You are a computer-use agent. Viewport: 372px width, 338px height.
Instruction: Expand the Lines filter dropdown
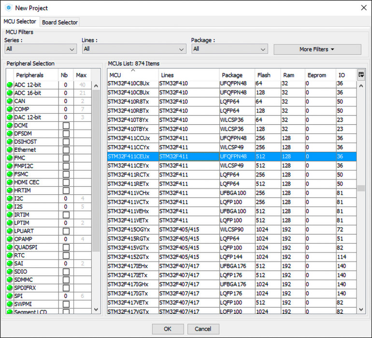(x=134, y=49)
